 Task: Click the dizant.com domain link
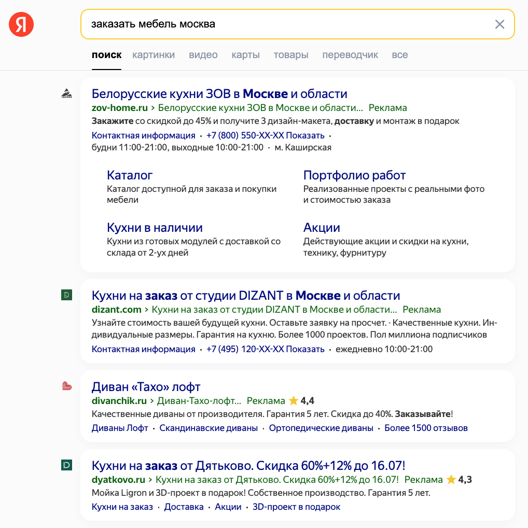pos(117,310)
